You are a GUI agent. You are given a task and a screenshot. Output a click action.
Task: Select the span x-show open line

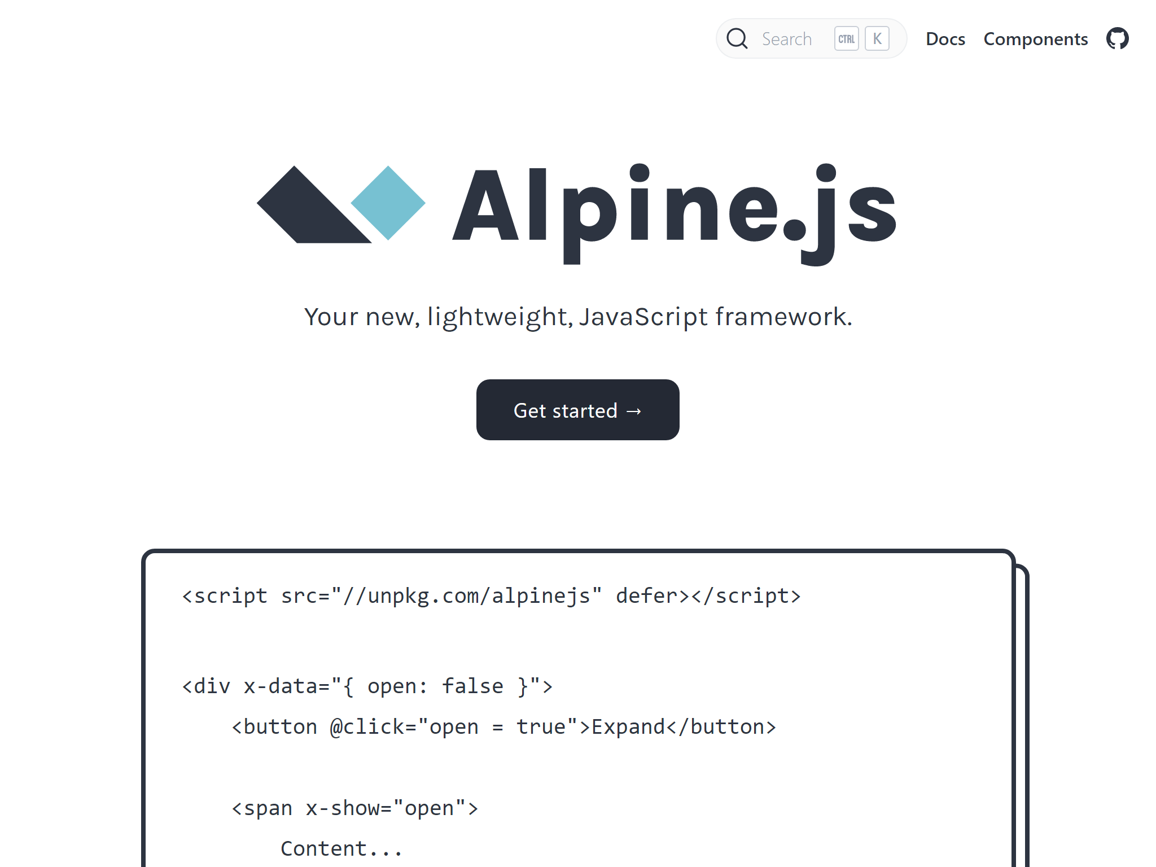pyautogui.click(x=354, y=807)
